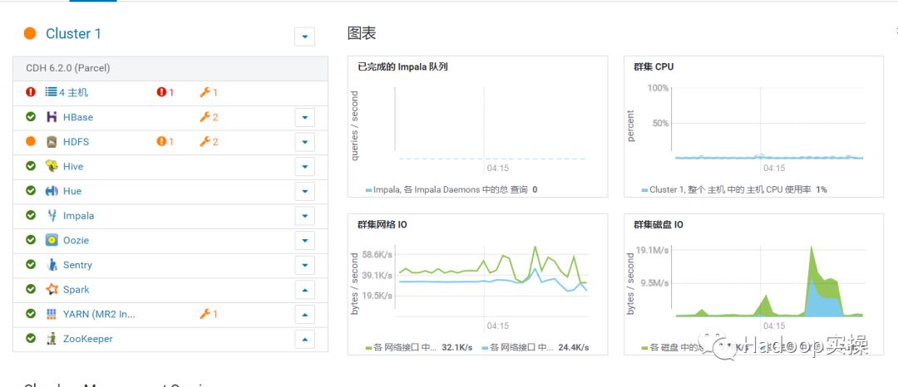898x387 pixels.
Task: Click the Spark star icon
Action: [x=52, y=289]
